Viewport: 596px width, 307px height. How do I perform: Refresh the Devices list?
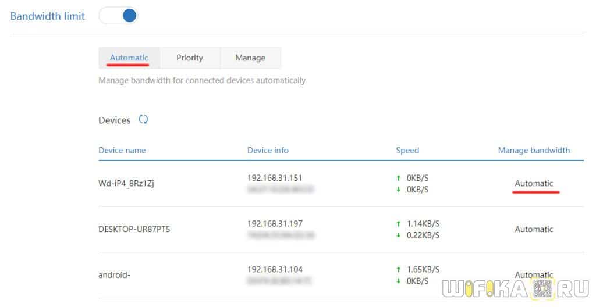143,120
